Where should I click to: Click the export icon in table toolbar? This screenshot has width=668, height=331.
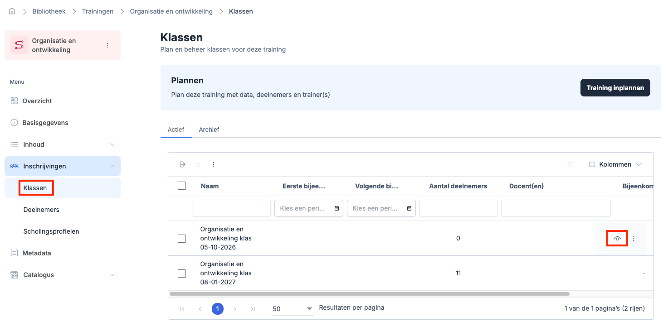click(x=182, y=164)
